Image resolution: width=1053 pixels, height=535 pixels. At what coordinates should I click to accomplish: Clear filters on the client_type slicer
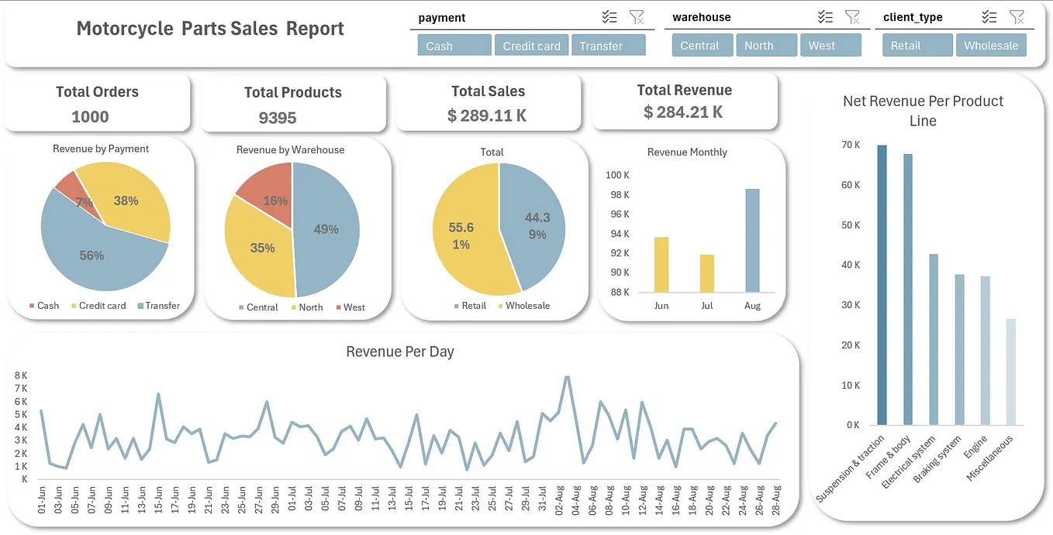1017,16
